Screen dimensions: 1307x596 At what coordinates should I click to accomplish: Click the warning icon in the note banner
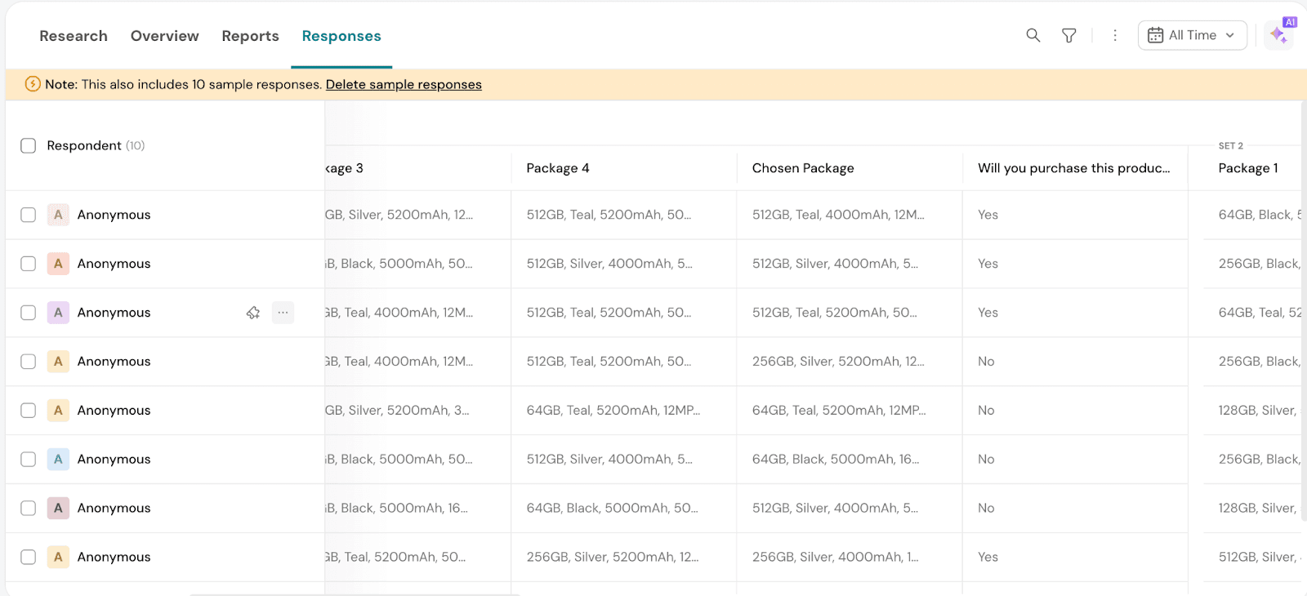tap(33, 84)
